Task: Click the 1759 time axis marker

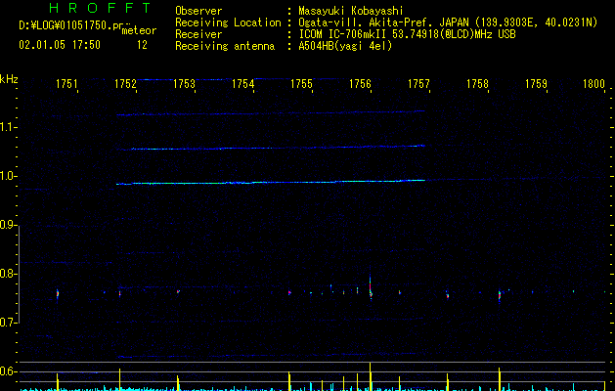Action: pos(536,84)
